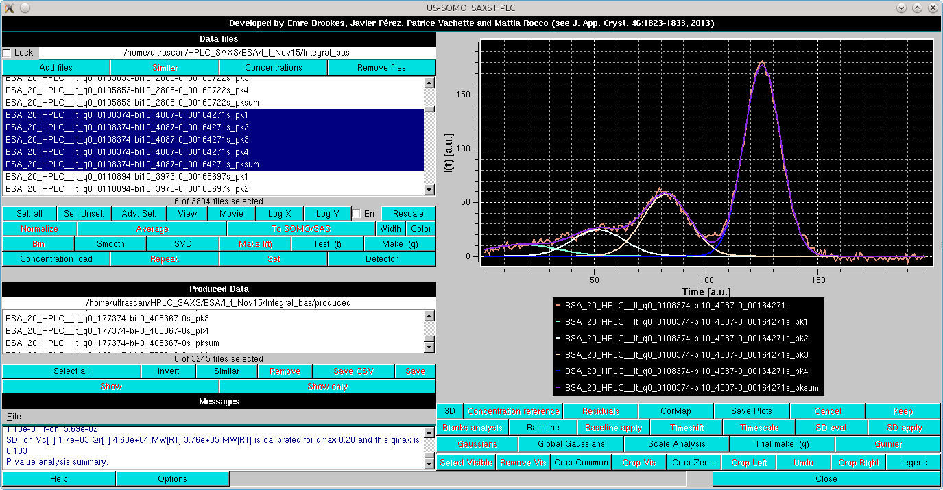Click the Width button
The width and height of the screenshot is (943, 490).
click(x=390, y=229)
